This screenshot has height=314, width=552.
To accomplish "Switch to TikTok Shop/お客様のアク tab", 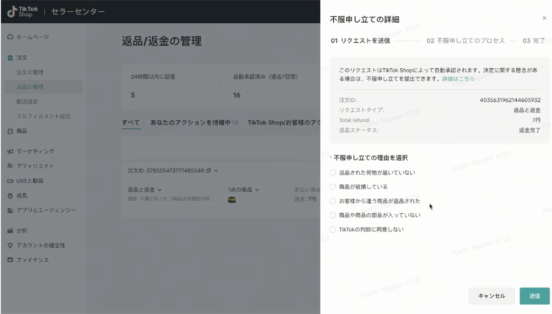I will (x=284, y=123).
